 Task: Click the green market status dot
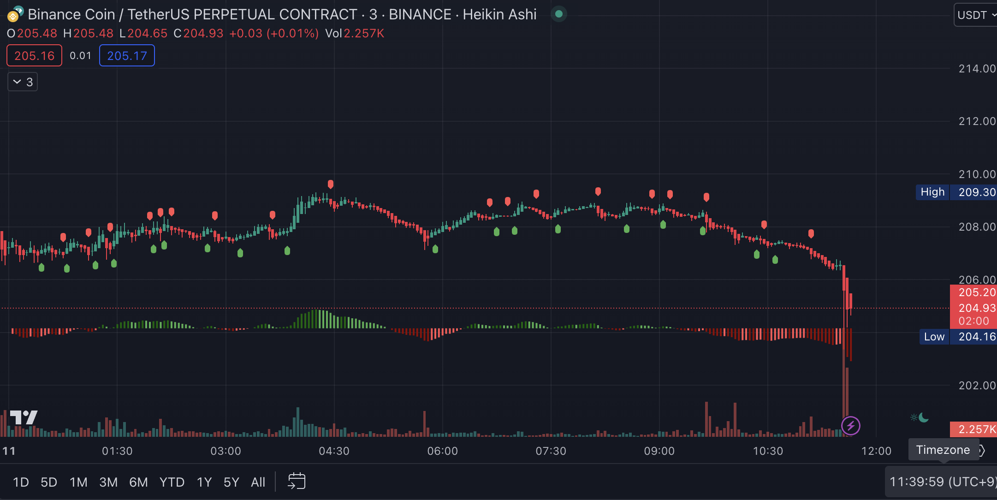click(x=558, y=14)
